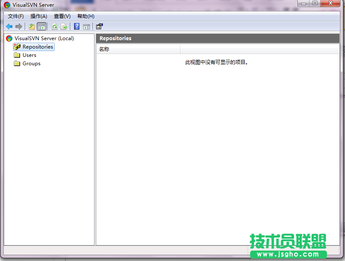The image size is (345, 261).
Task: Open the 查看(V) menu
Action: click(62, 16)
